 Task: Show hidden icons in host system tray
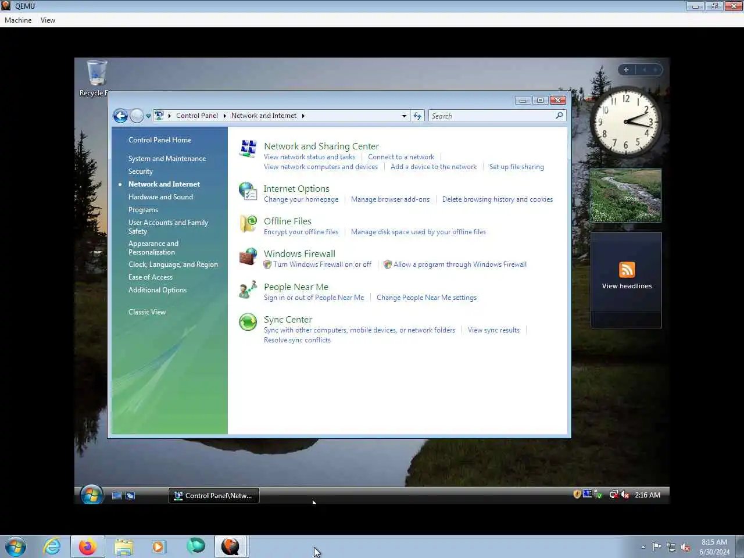(643, 547)
